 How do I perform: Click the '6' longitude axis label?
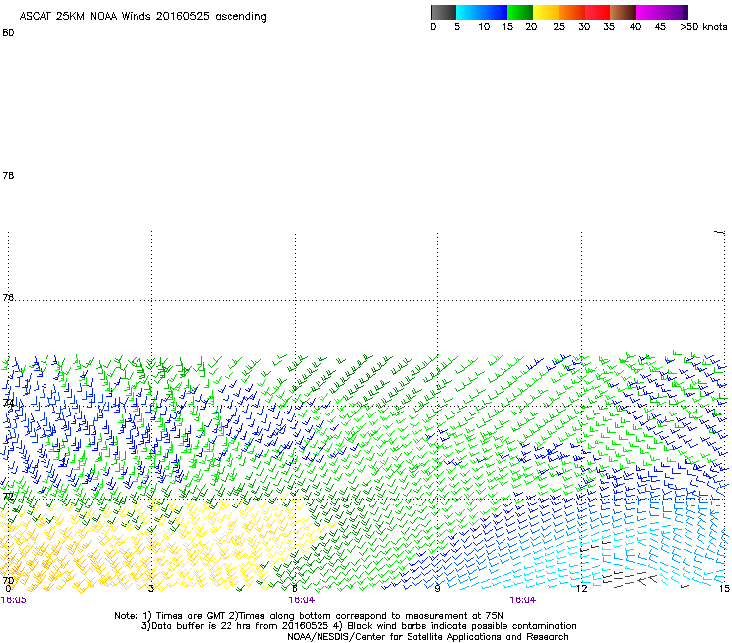coord(295,589)
